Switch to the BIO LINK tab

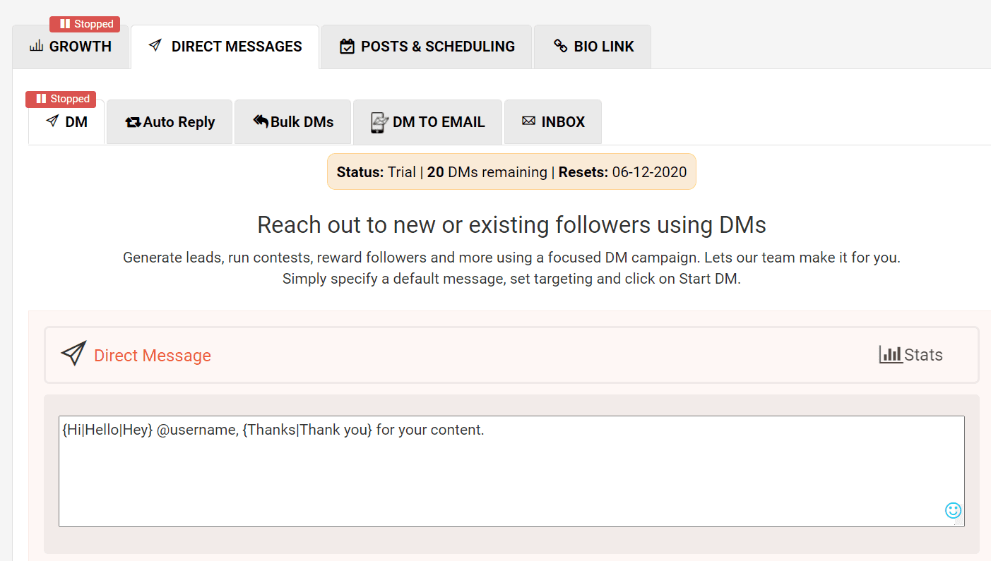[592, 46]
